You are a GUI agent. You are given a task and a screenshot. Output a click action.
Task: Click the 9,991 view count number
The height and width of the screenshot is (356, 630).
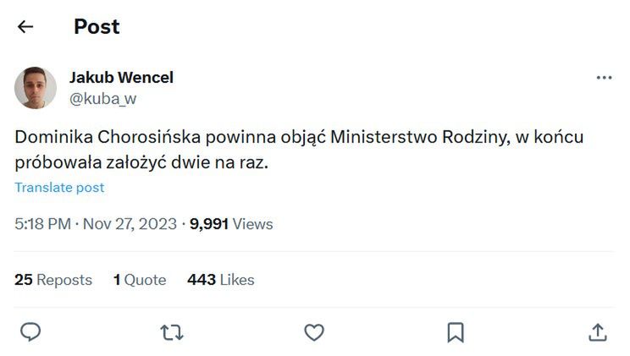click(x=209, y=224)
